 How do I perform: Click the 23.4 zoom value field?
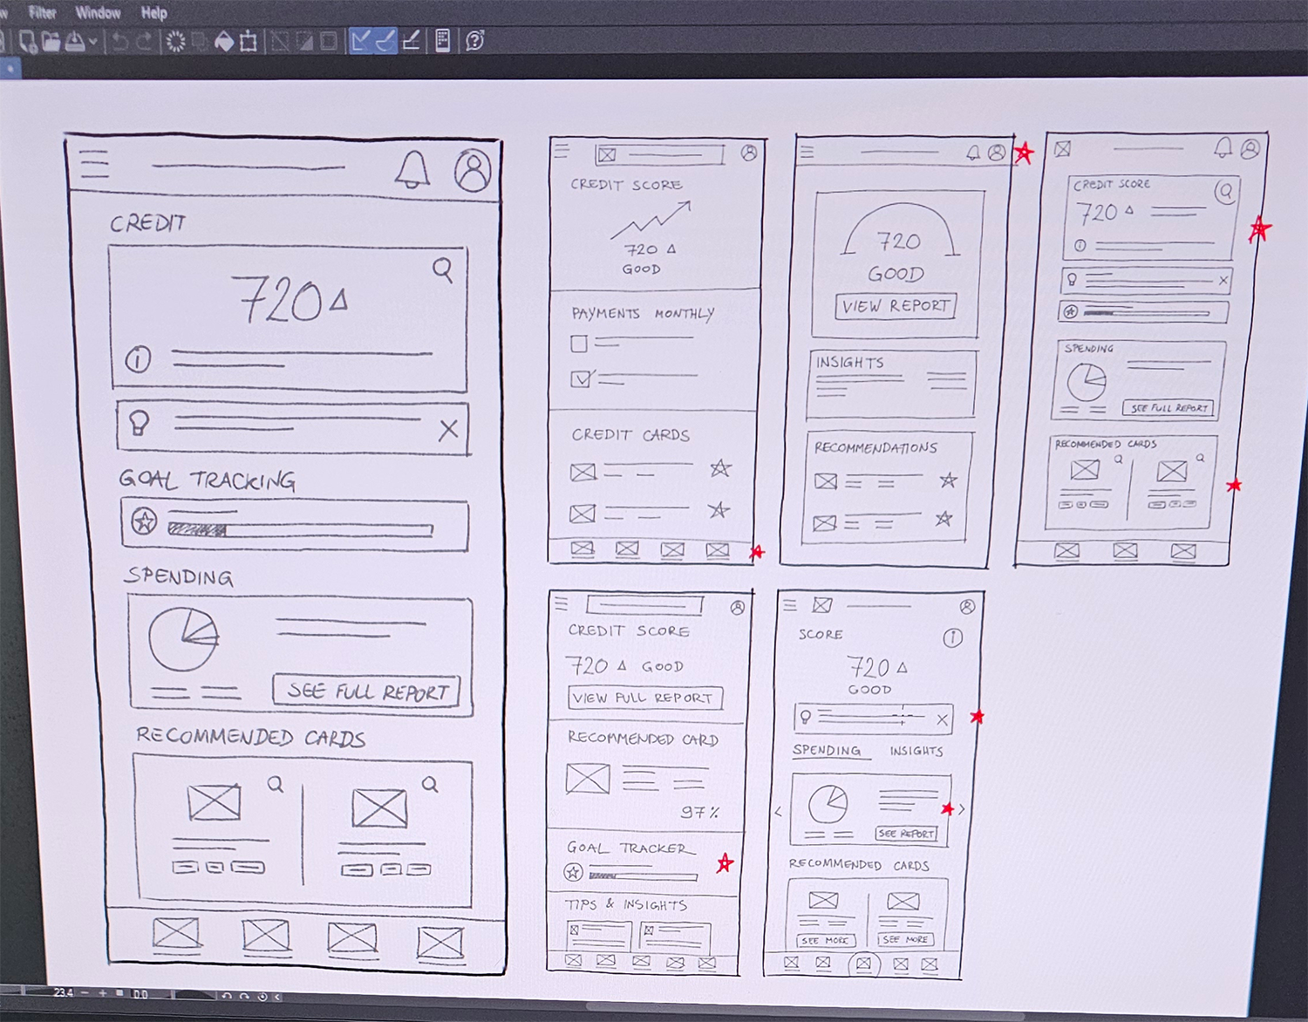(x=63, y=991)
